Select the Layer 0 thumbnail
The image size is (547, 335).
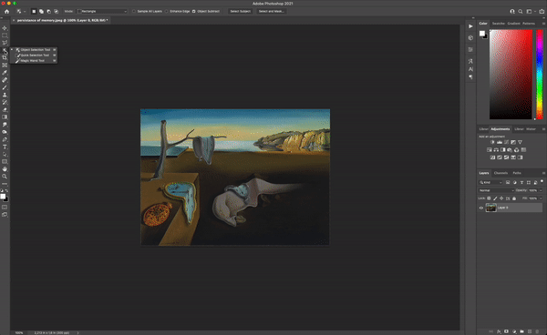pos(490,208)
